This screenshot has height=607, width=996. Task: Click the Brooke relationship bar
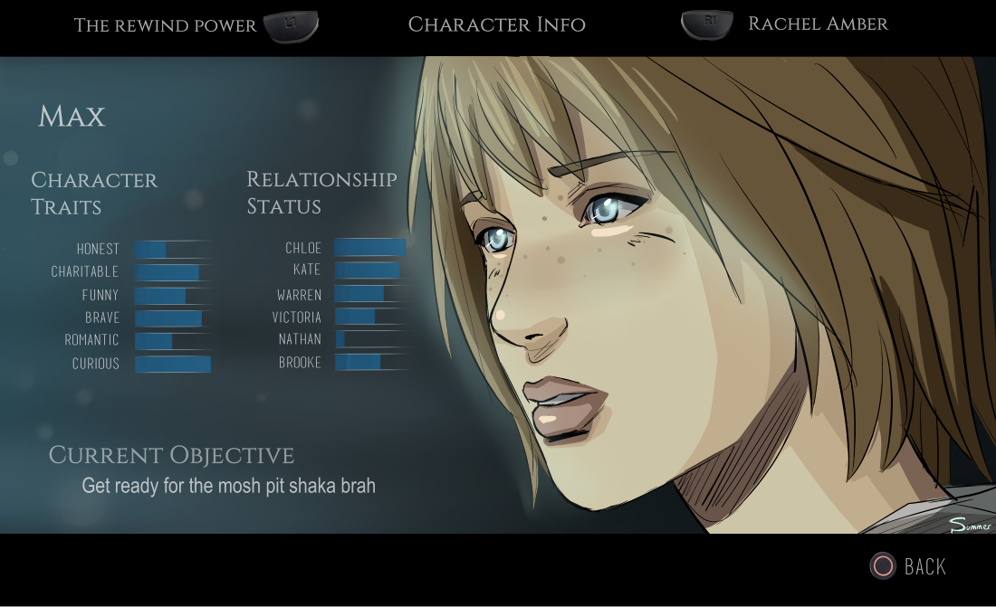point(371,362)
